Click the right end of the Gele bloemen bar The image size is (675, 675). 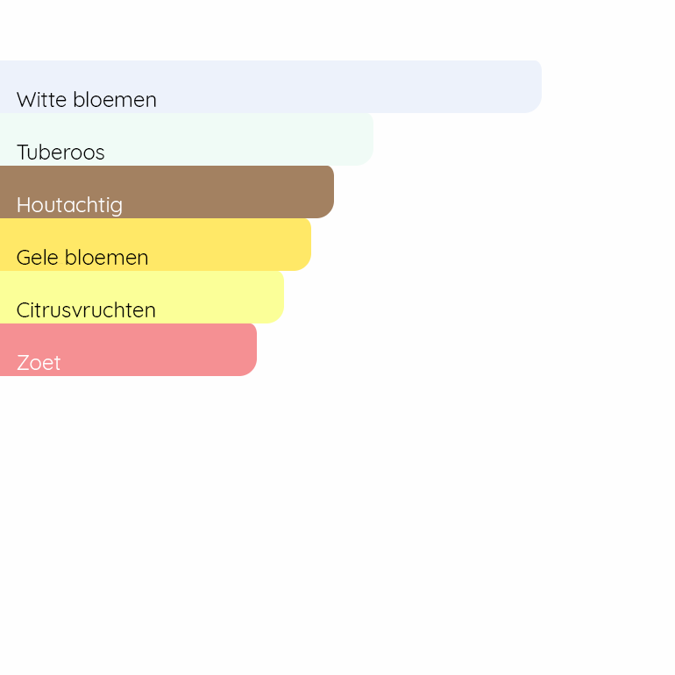click(x=301, y=245)
